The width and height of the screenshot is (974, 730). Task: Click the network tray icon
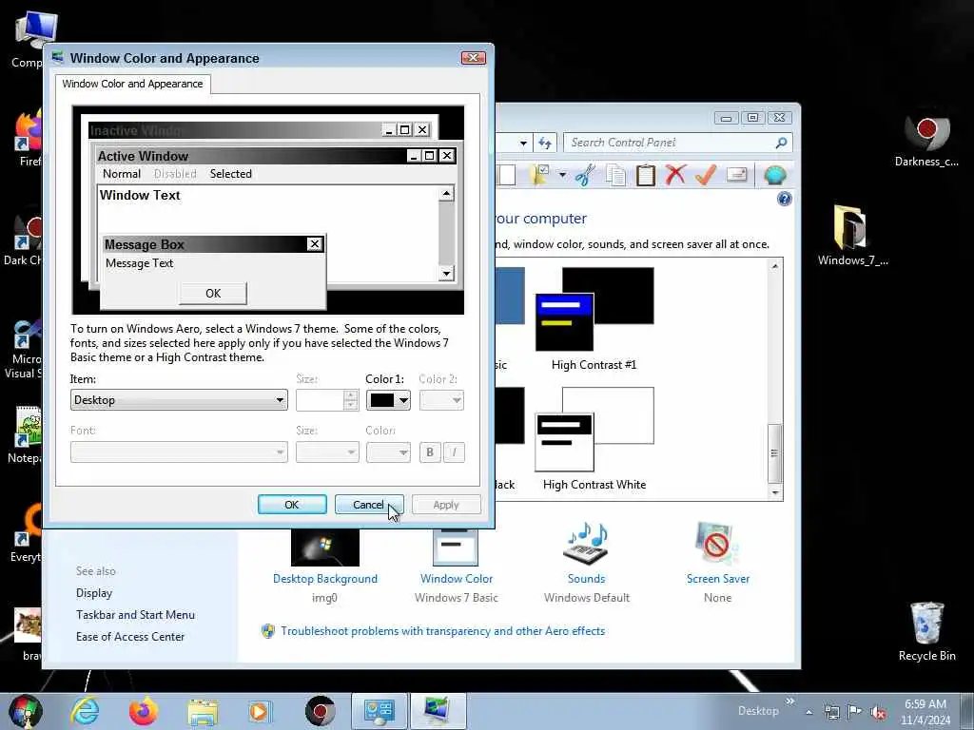click(x=831, y=712)
